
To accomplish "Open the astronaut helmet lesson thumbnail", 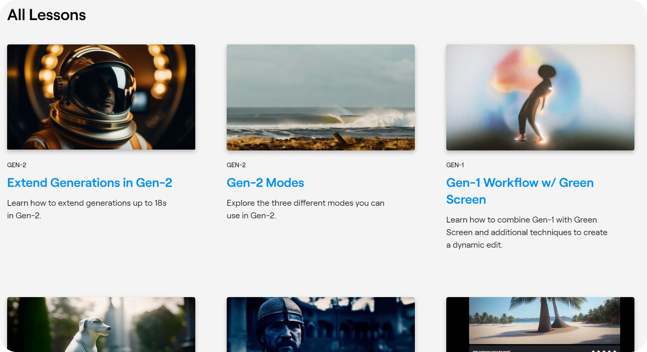I will 101,97.
